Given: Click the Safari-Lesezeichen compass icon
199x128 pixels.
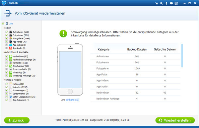Looking at the screenshot, I should tap(11, 97).
